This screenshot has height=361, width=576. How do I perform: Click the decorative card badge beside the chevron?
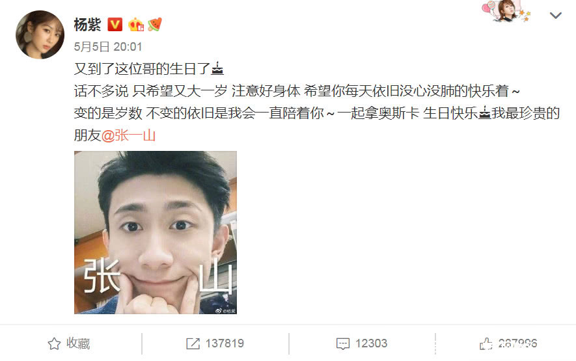pos(506,11)
